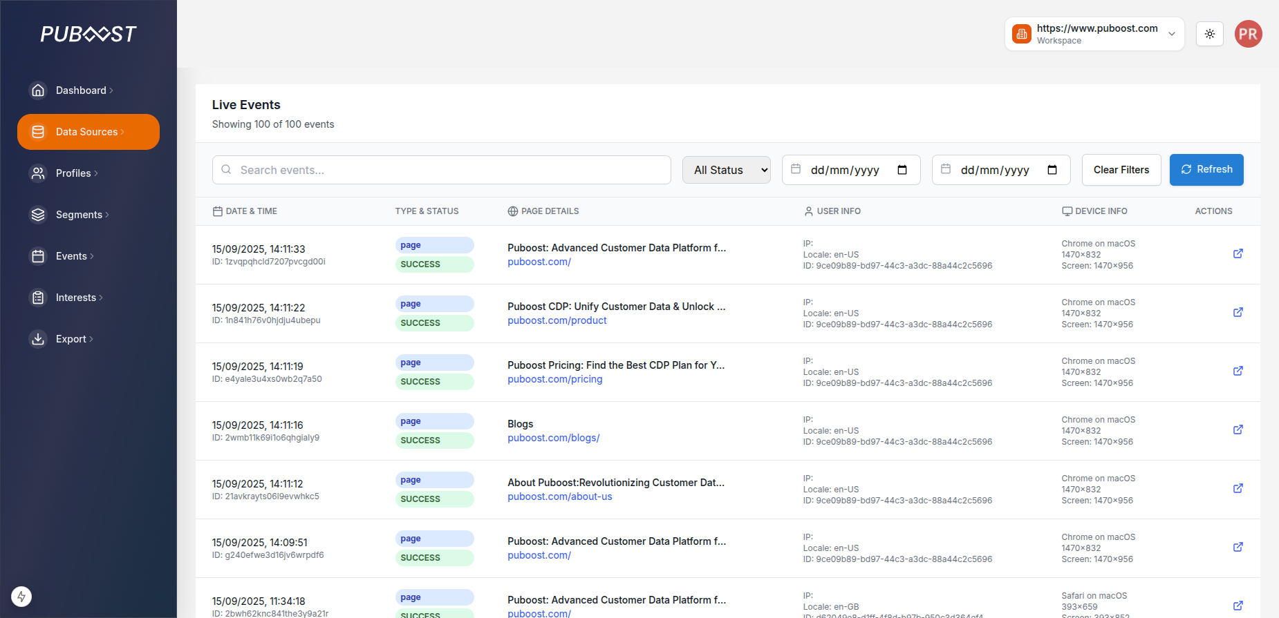
Task: Open external link for puboost.com/pricing event
Action: pos(1238,371)
